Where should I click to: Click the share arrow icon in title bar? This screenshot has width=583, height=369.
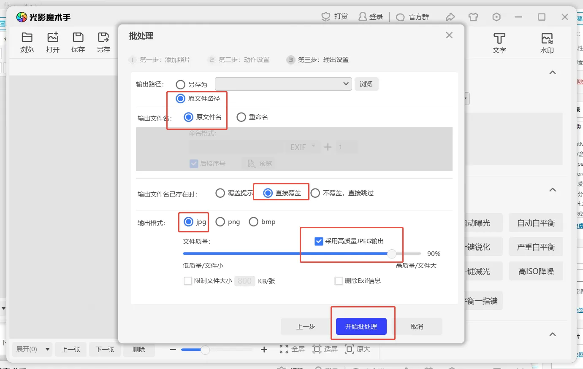tap(450, 17)
